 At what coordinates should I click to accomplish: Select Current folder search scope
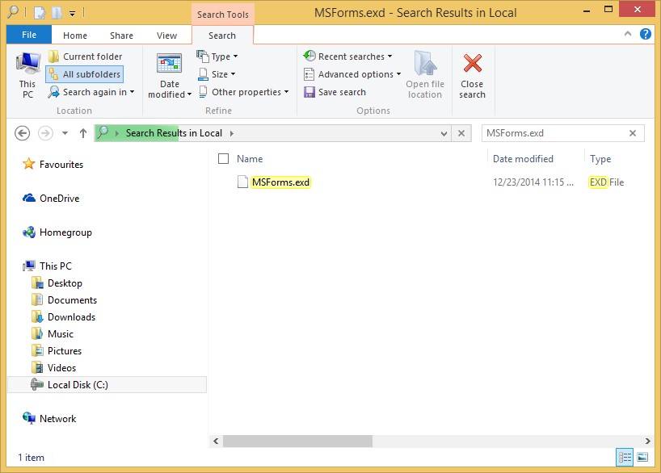pyautogui.click(x=85, y=57)
